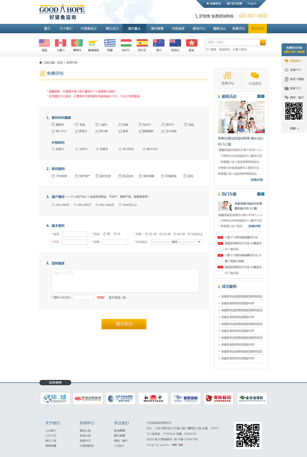Tick the 子女教育 immigration reason checkbox

coord(53,176)
